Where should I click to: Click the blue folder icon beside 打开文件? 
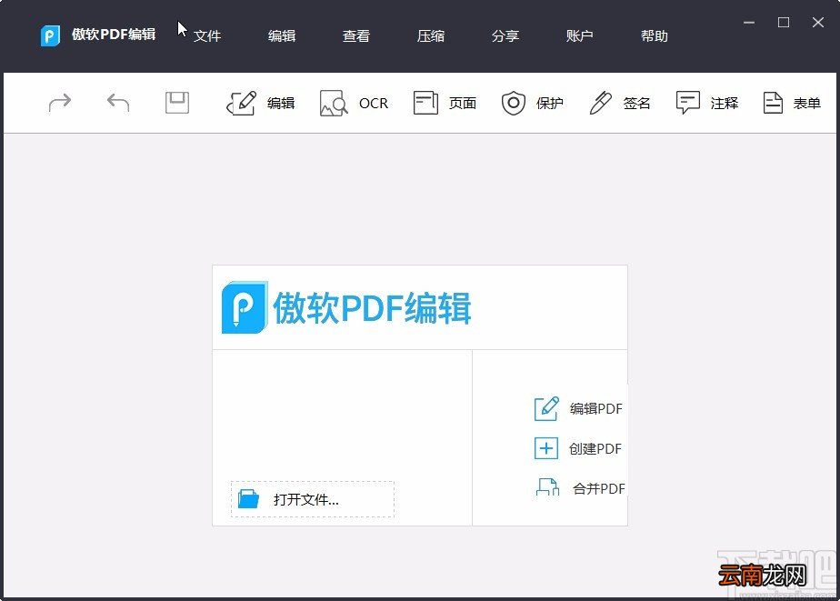248,499
